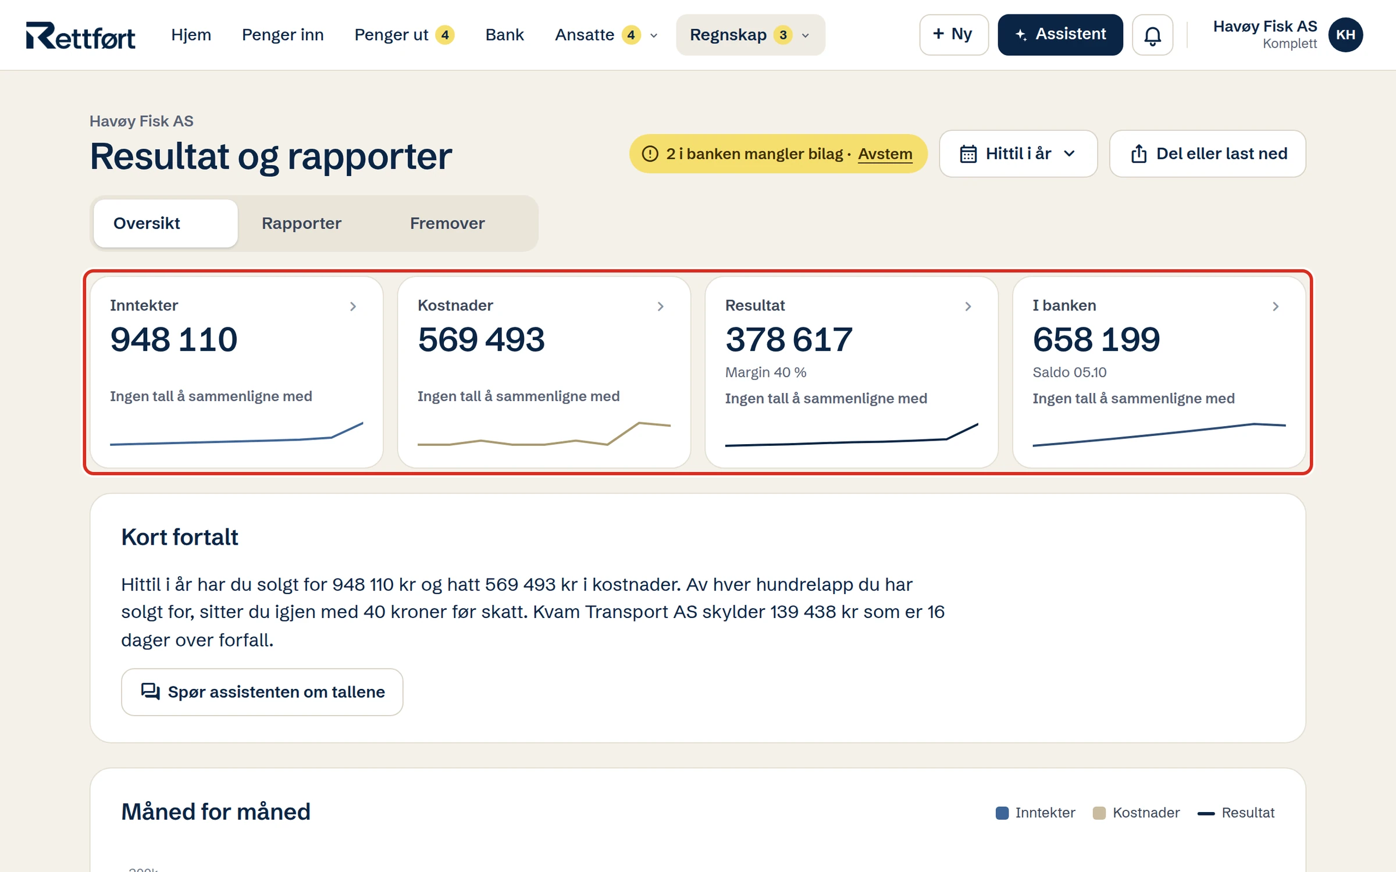Click the calendar icon in period selector
Image resolution: width=1396 pixels, height=872 pixels.
click(x=968, y=153)
